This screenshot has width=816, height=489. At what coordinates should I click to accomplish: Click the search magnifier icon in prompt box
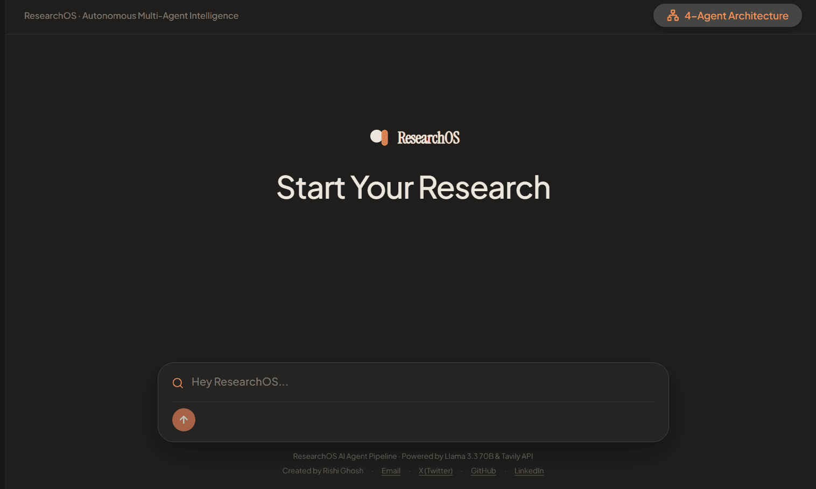[178, 383]
